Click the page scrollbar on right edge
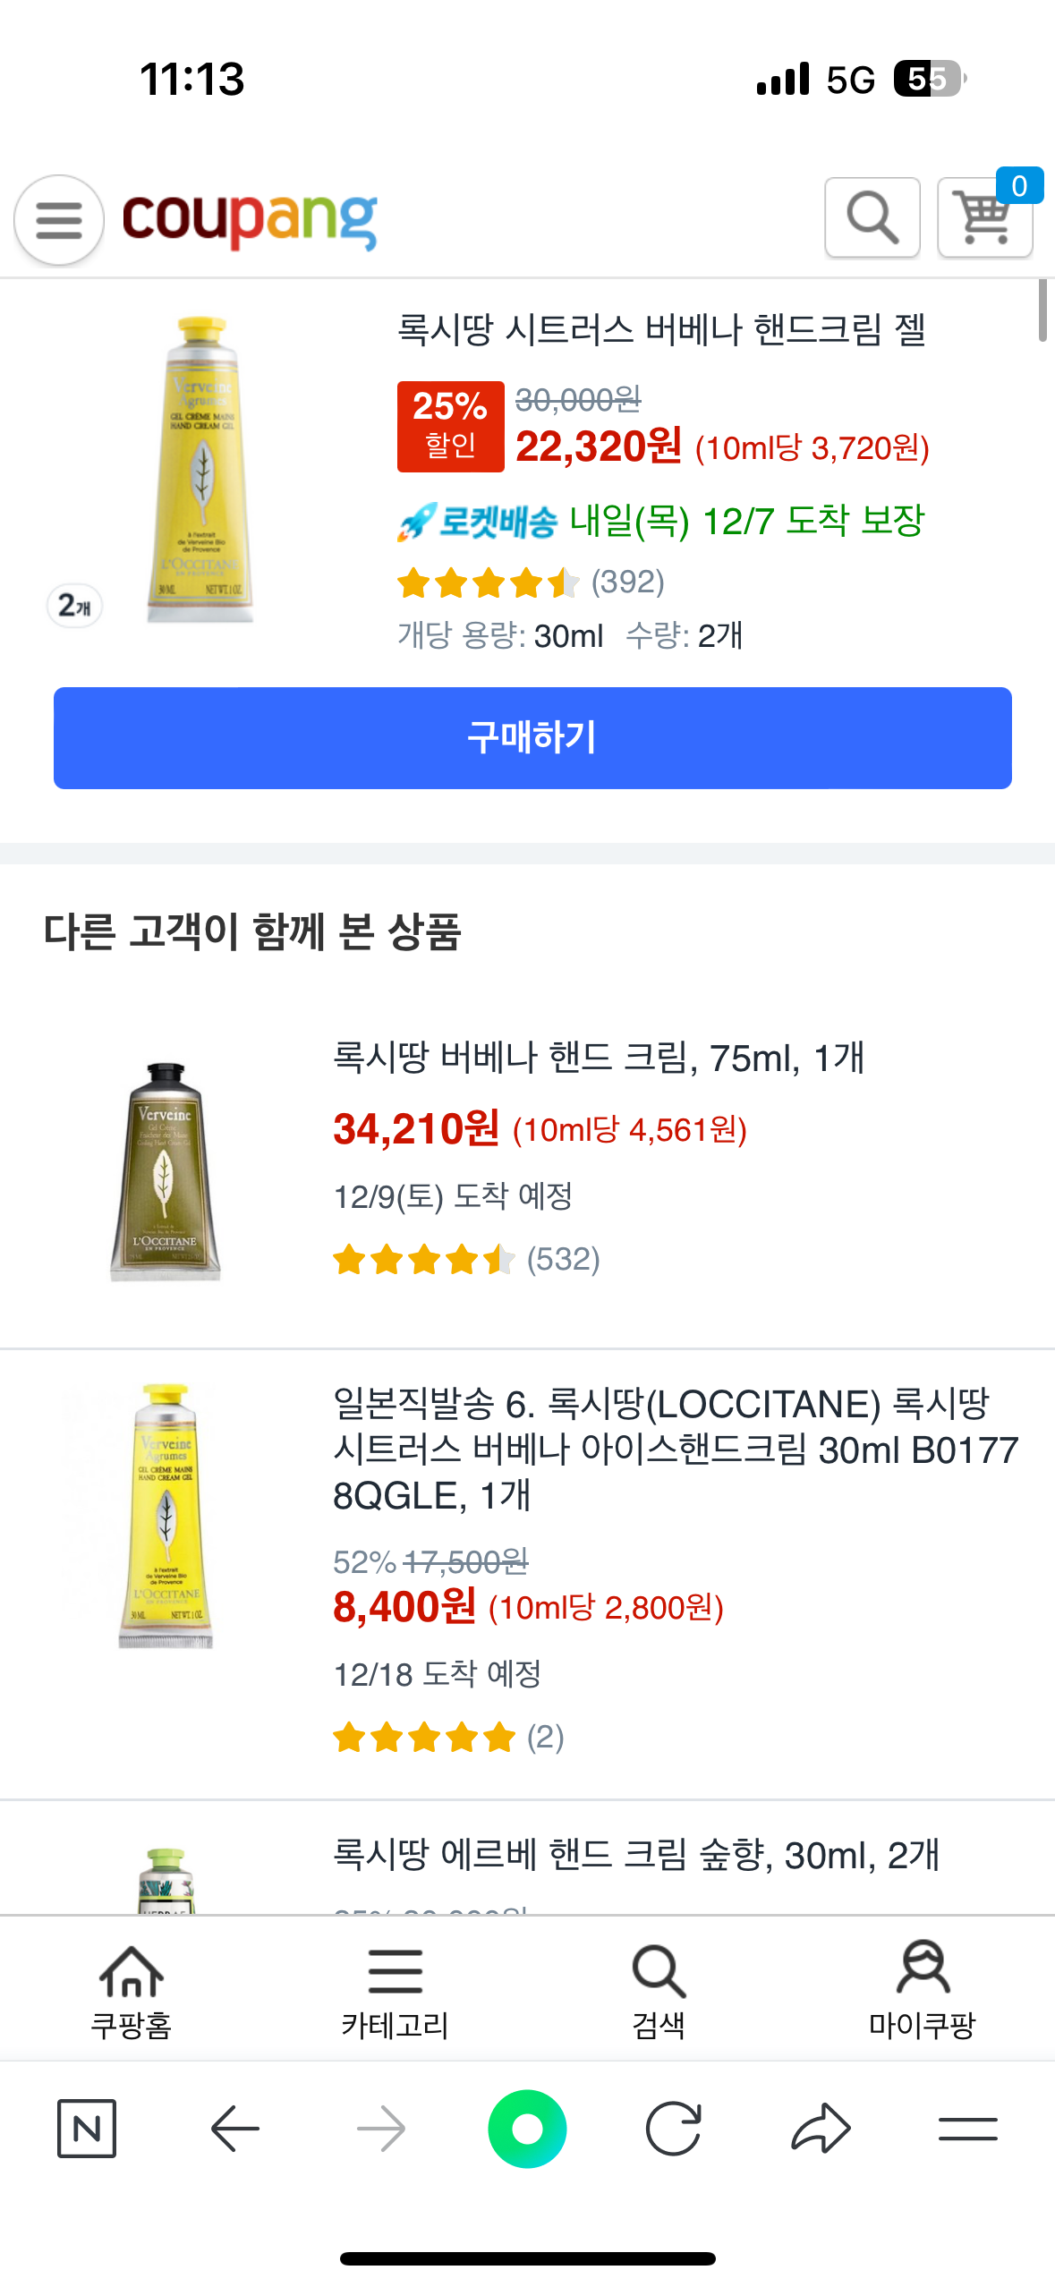1055x2287 pixels. click(1042, 311)
